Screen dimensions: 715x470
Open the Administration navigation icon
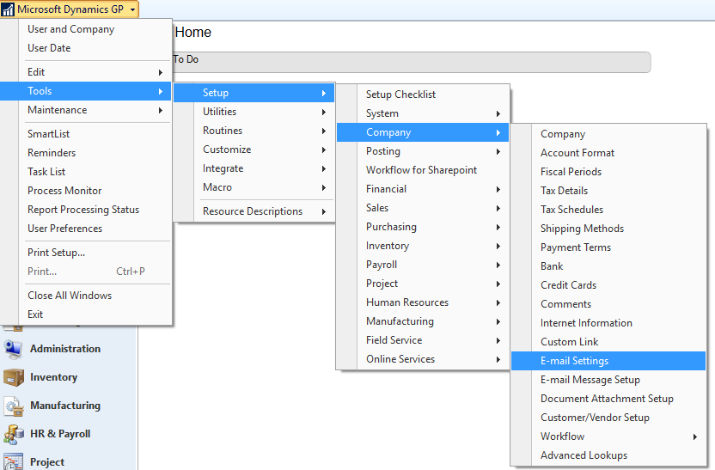(13, 349)
